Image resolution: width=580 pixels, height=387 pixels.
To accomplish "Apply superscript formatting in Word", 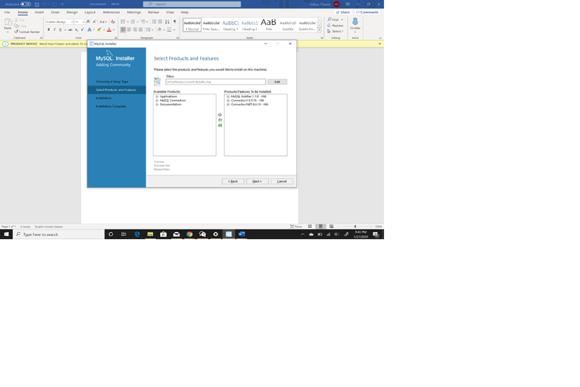I will pos(82,30).
